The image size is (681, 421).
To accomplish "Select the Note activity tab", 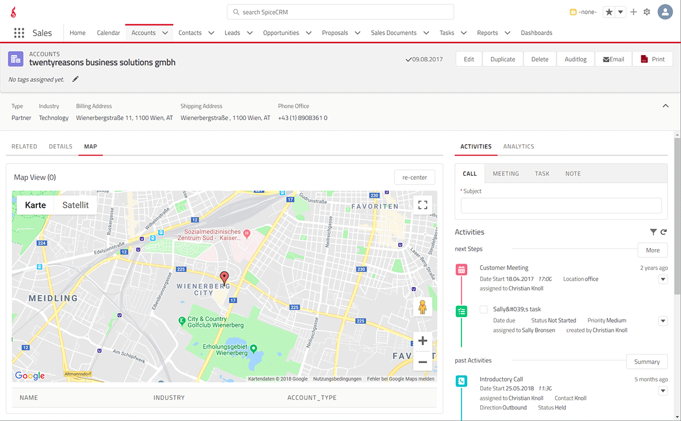I will tap(573, 174).
